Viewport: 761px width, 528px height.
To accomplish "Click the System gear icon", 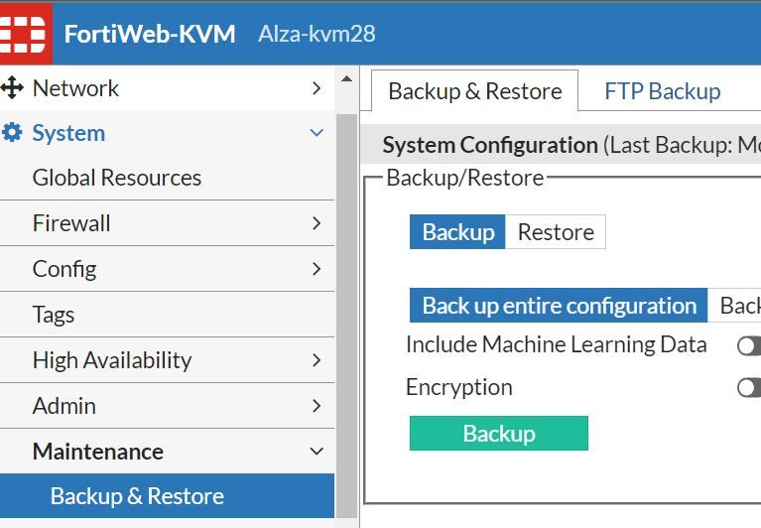I will [13, 133].
